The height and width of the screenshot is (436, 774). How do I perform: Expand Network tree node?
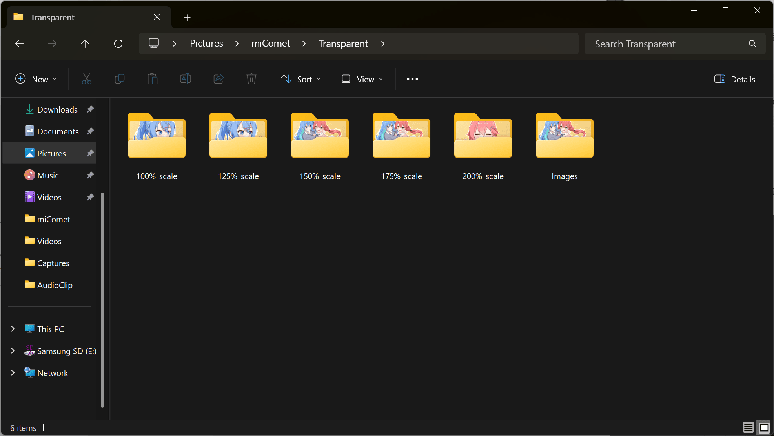13,373
